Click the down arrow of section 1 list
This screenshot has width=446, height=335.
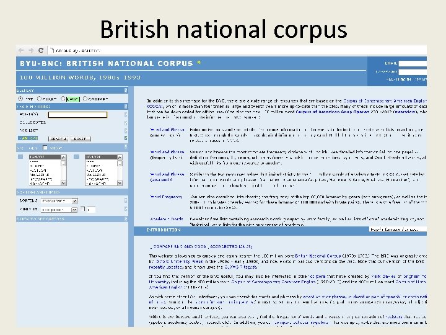pyautogui.click(x=63, y=183)
